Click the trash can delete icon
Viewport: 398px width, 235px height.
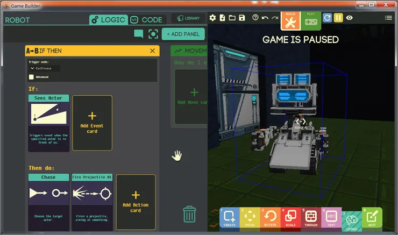189,214
